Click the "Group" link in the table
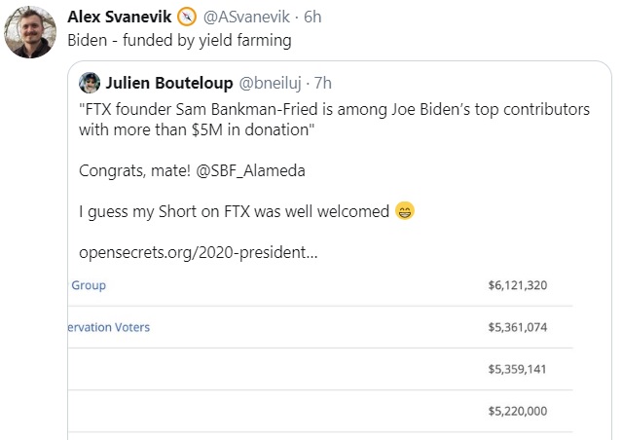The width and height of the screenshot is (622, 440). click(x=89, y=285)
